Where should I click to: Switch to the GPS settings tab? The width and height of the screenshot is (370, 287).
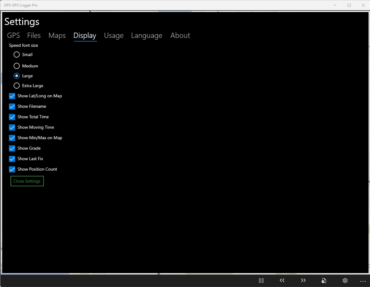[x=13, y=35]
